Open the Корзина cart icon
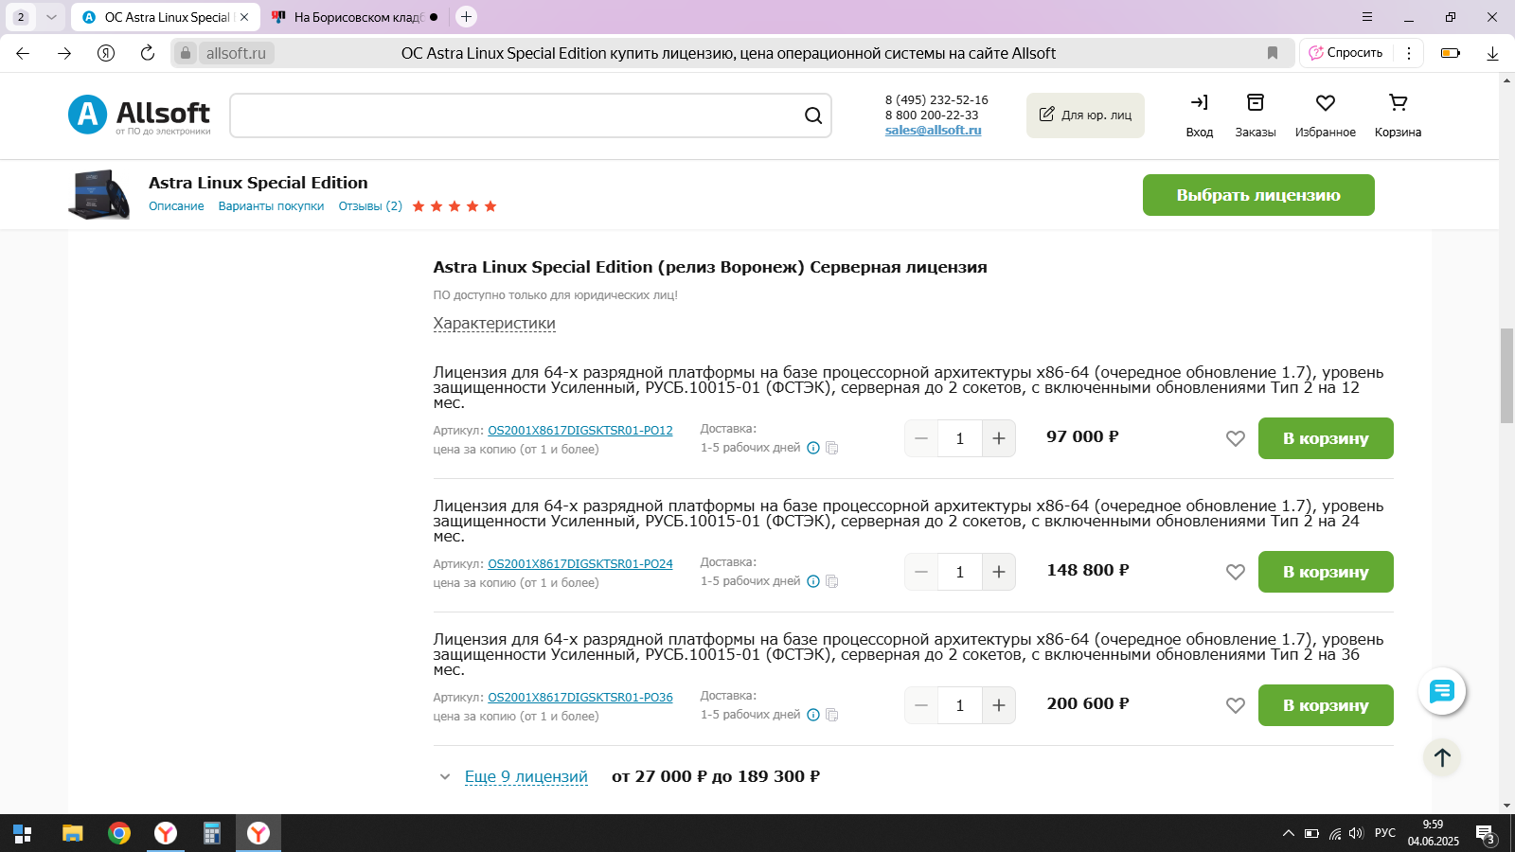Image resolution: width=1515 pixels, height=852 pixels. pos(1398,115)
